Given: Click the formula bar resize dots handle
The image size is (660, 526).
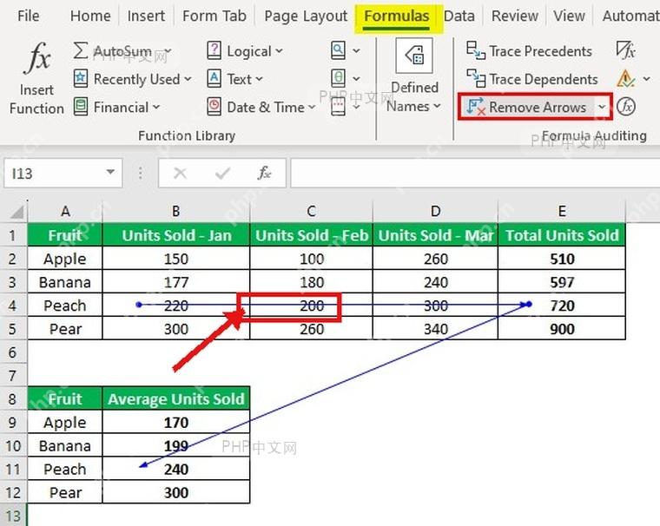Looking at the screenshot, I should (140, 173).
